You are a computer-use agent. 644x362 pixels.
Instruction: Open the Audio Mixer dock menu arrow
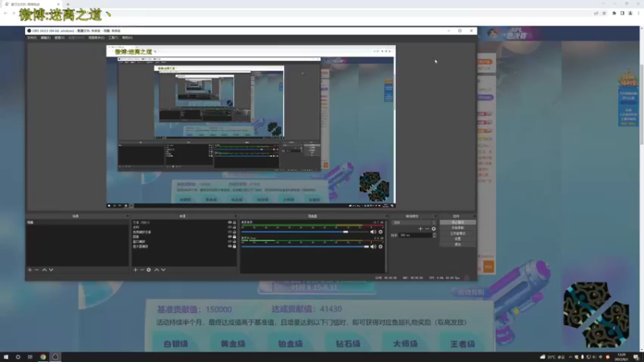click(x=386, y=216)
